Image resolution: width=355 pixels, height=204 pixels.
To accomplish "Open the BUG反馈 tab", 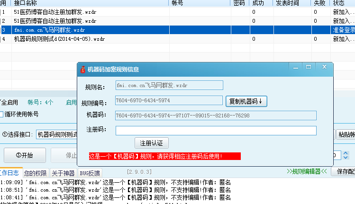I will coord(90,173).
